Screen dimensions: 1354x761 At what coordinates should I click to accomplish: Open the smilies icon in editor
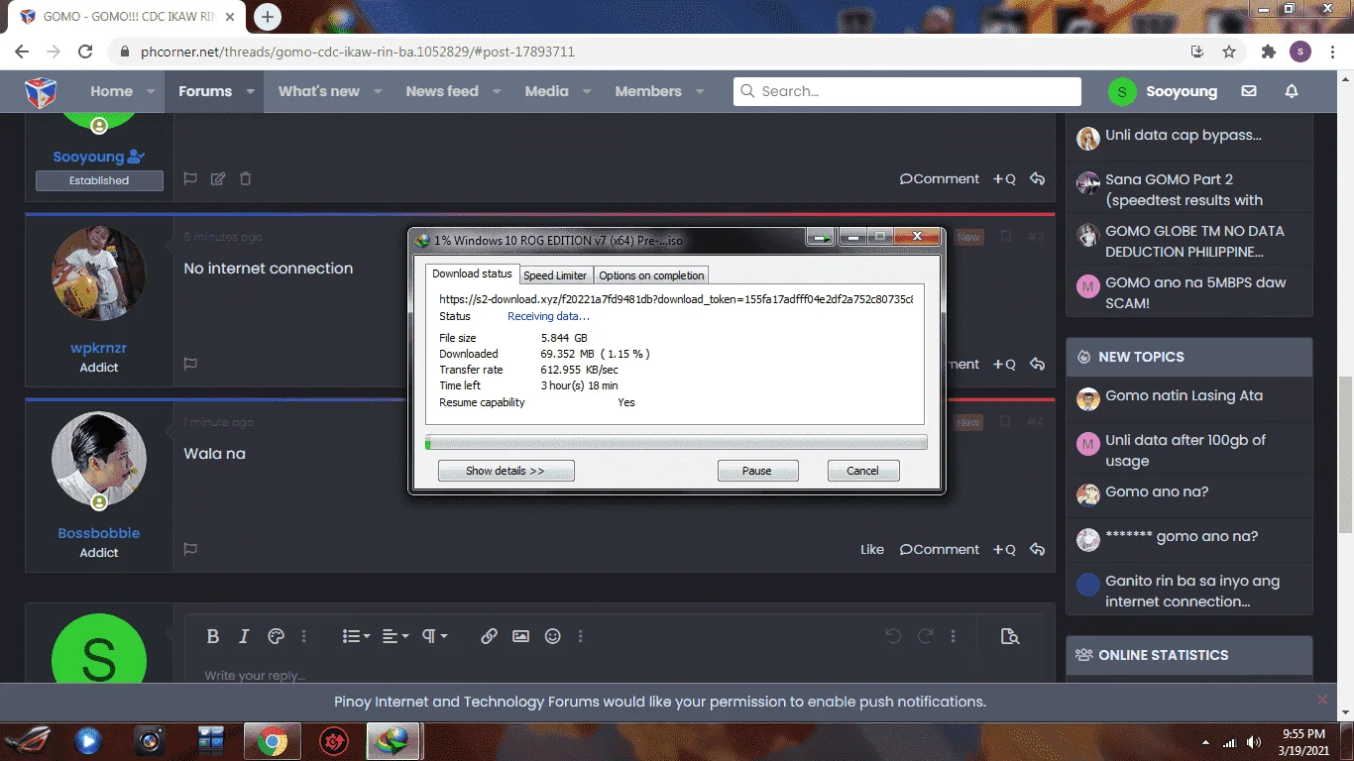[x=553, y=636]
